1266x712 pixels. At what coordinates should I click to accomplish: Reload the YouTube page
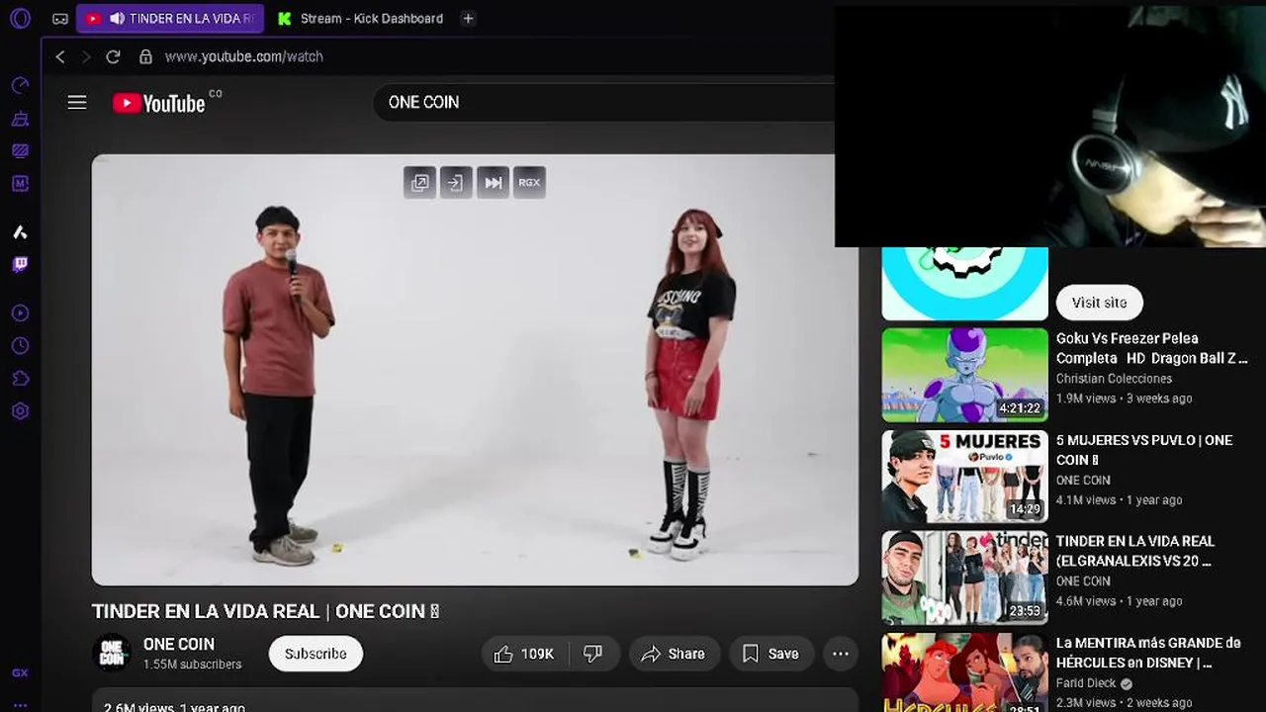[113, 56]
